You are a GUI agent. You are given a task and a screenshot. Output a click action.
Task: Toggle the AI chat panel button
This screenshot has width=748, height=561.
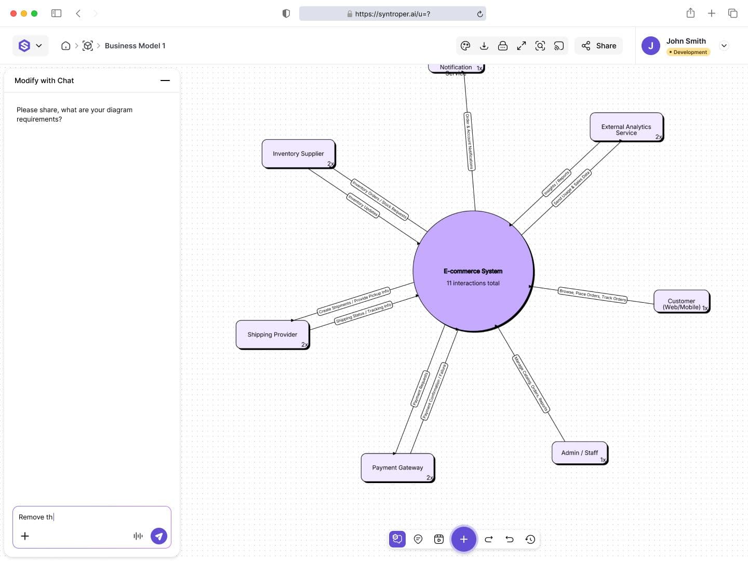(397, 539)
